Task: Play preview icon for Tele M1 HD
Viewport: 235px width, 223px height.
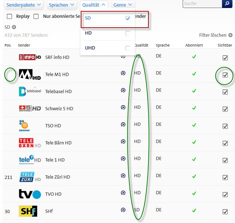Action: coord(123,73)
